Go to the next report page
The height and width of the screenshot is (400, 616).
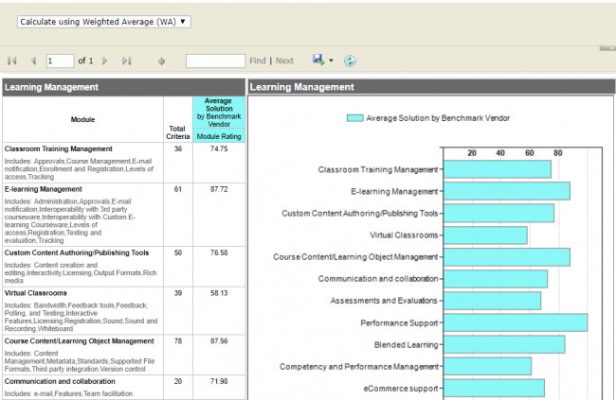click(x=105, y=61)
